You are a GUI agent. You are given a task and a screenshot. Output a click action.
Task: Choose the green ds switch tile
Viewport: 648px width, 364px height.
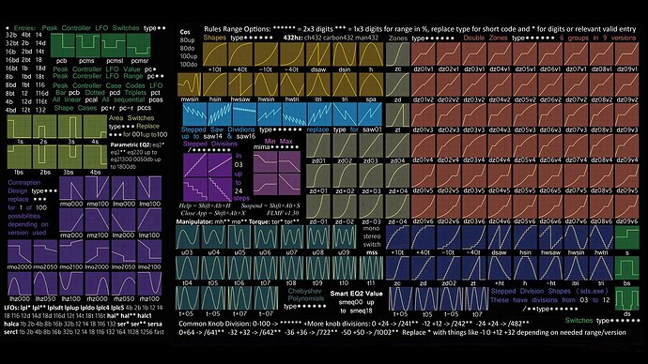click(627, 298)
